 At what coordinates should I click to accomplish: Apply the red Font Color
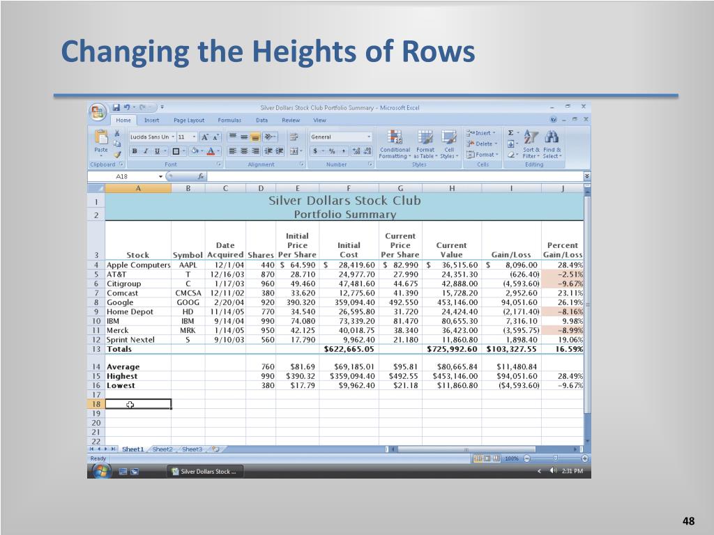(211, 151)
